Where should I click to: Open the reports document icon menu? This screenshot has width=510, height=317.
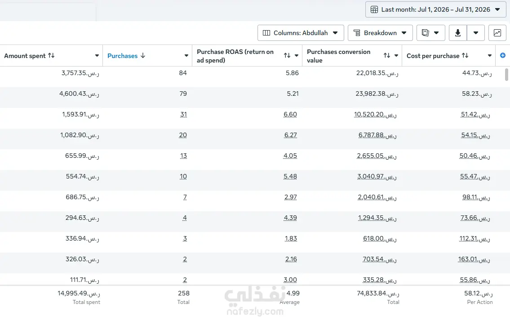(x=430, y=33)
